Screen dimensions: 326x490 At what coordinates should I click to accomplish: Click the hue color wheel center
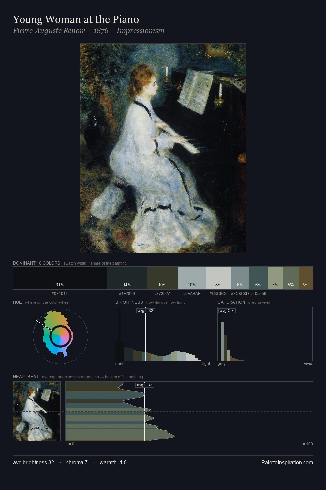pos(60,336)
